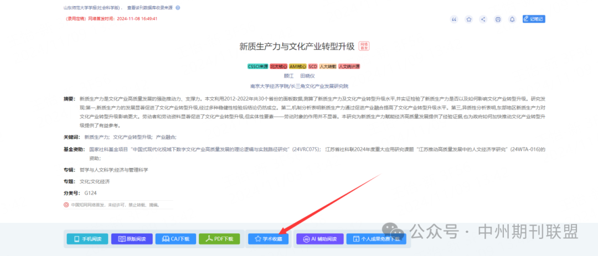Click the 中国知网网络首发 copyright notice
The height and width of the screenshot is (256, 598).
coord(115,205)
